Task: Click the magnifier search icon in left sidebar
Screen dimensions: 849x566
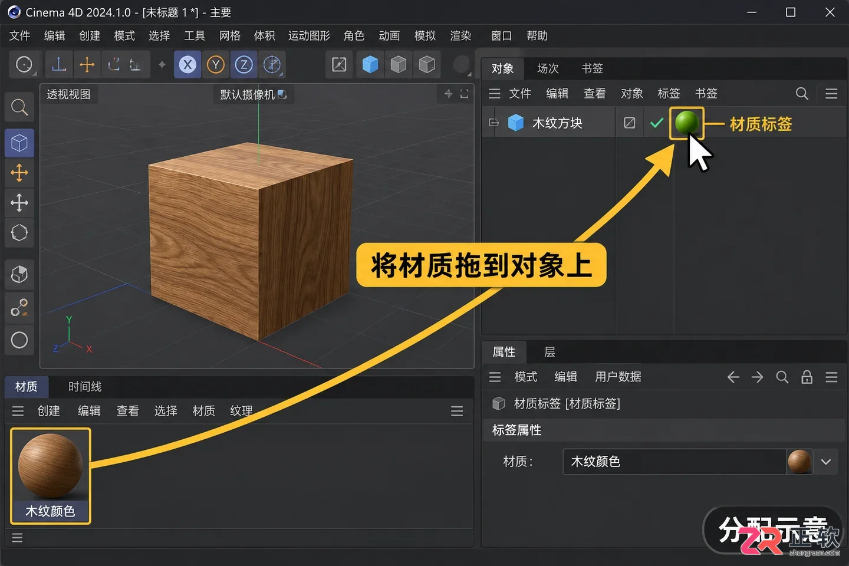Action: [19, 107]
